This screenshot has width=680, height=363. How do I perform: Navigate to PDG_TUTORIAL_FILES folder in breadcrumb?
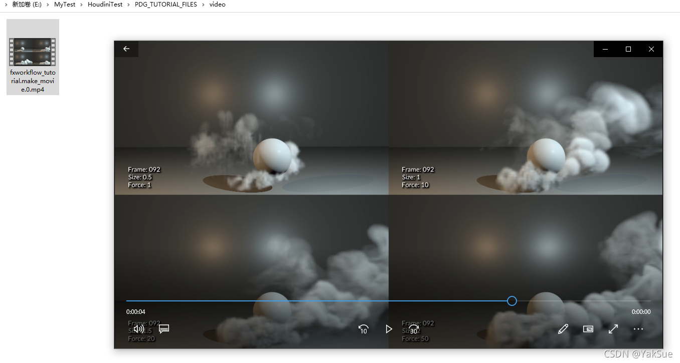[166, 5]
